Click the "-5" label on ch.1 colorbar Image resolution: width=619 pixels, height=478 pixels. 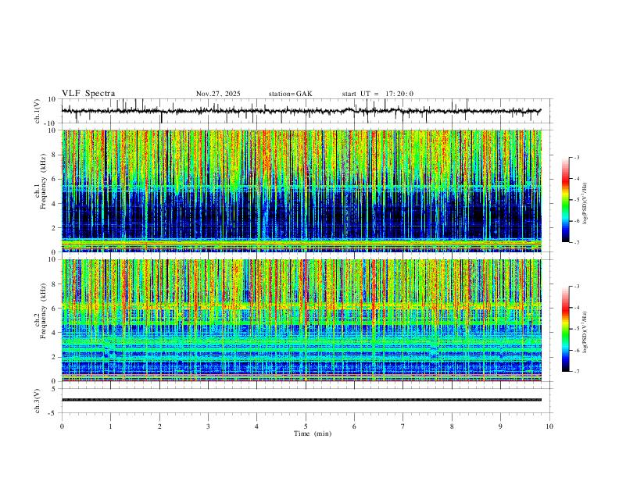click(576, 200)
